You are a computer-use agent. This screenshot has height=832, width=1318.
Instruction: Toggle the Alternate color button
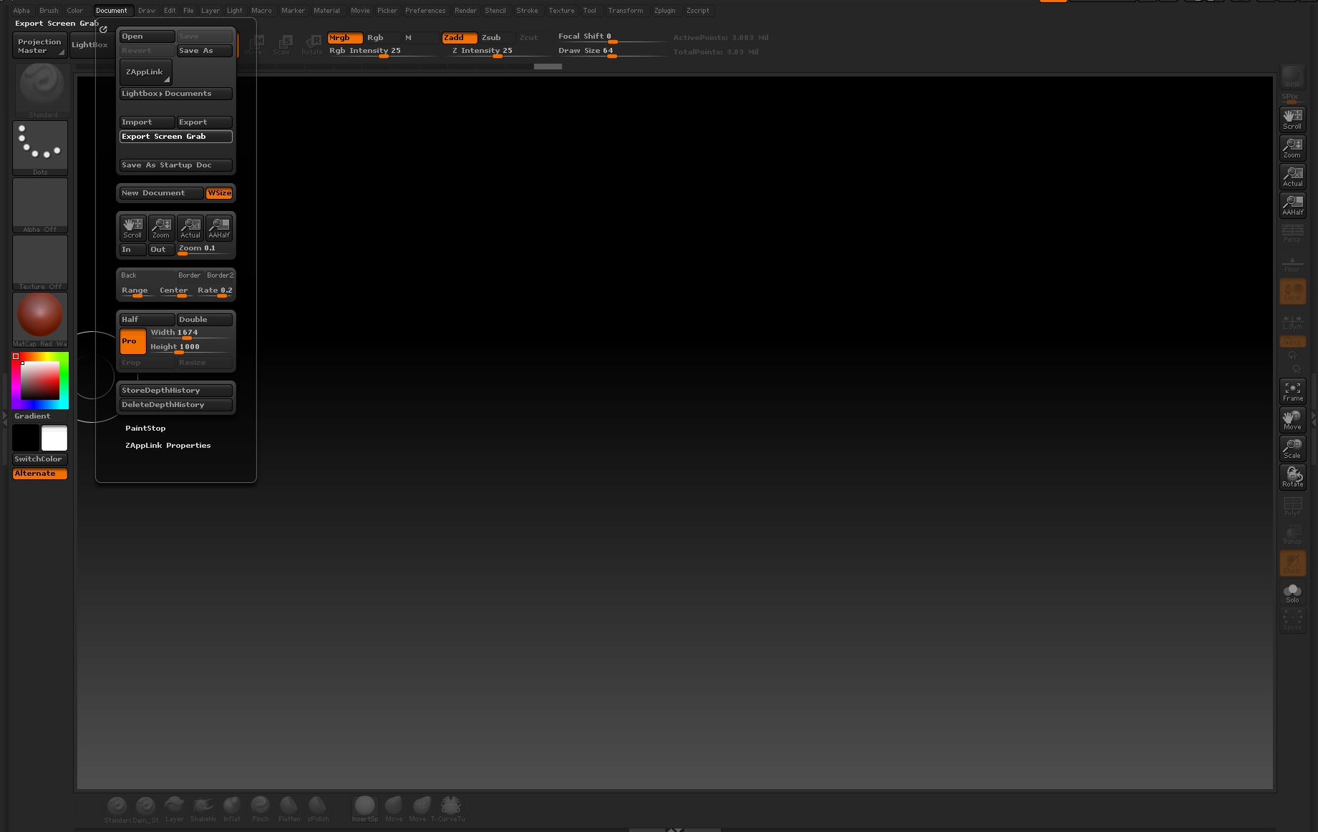point(40,474)
